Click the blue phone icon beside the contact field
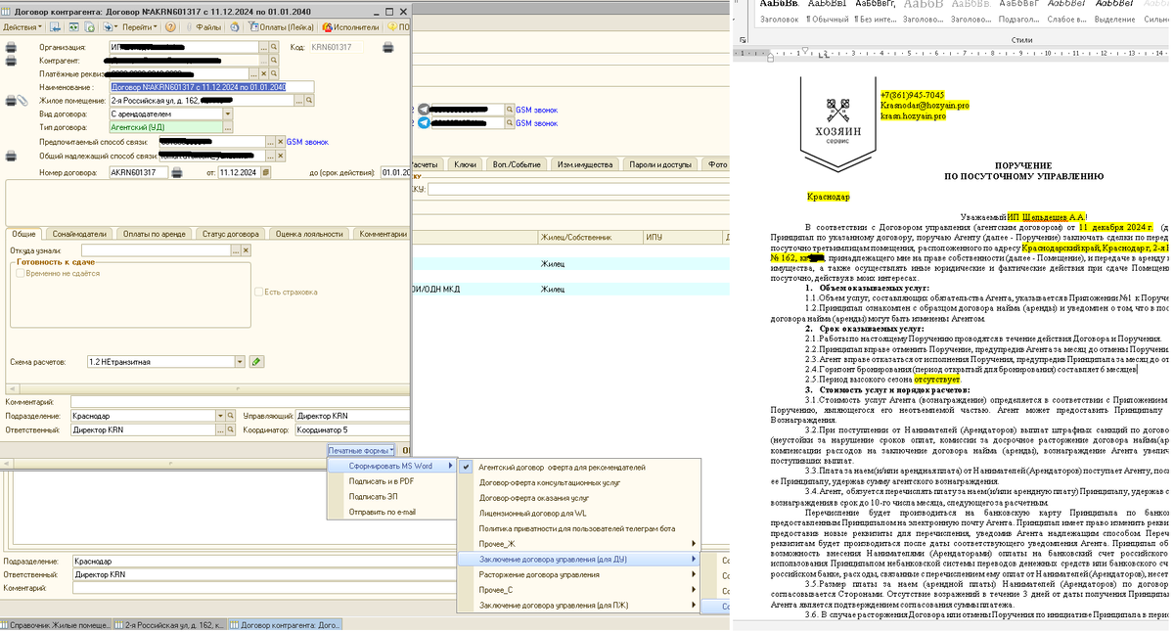The height and width of the screenshot is (632, 1174). pyautogui.click(x=424, y=122)
